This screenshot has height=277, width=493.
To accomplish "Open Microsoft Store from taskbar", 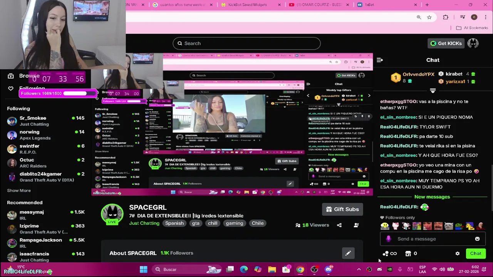I will point(286,269).
